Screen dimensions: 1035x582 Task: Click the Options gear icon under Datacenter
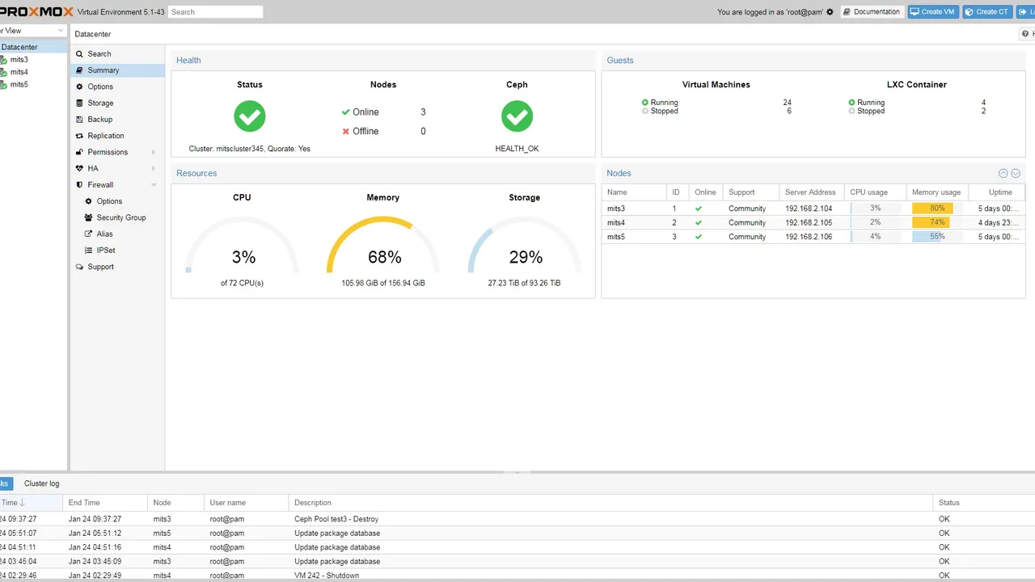[79, 86]
